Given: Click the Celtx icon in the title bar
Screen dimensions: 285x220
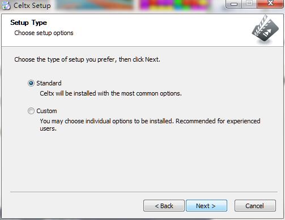Looking at the screenshot, I should (x=6, y=6).
